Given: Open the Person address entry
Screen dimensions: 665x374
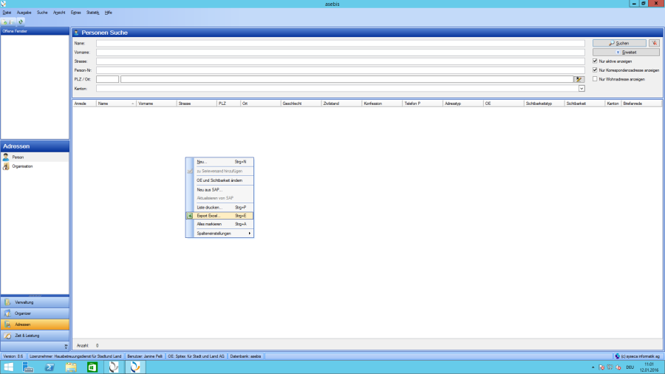Looking at the screenshot, I should pos(18,157).
